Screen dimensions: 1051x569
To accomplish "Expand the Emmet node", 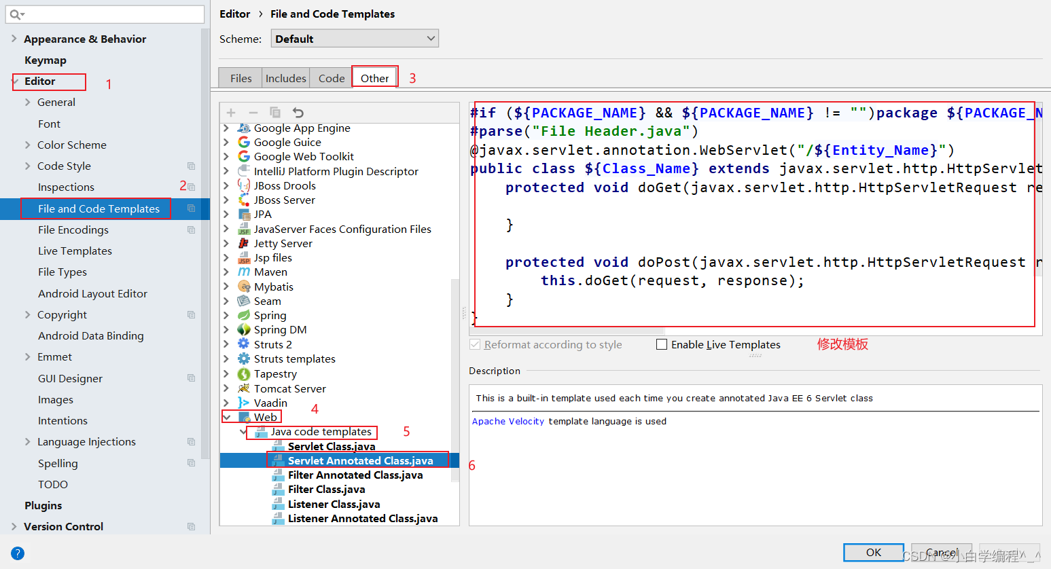I will [x=27, y=356].
